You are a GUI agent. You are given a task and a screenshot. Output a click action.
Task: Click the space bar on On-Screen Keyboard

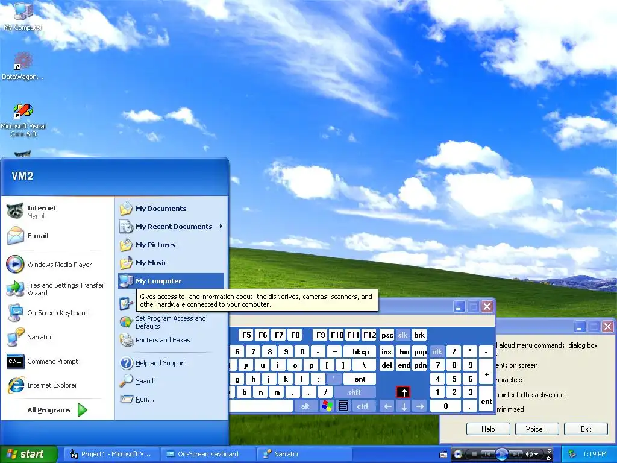[261, 406]
